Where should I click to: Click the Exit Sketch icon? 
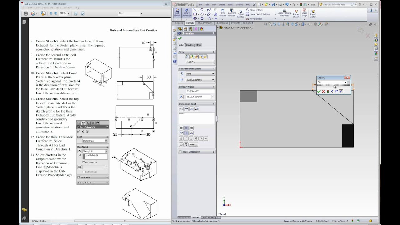tap(177, 12)
